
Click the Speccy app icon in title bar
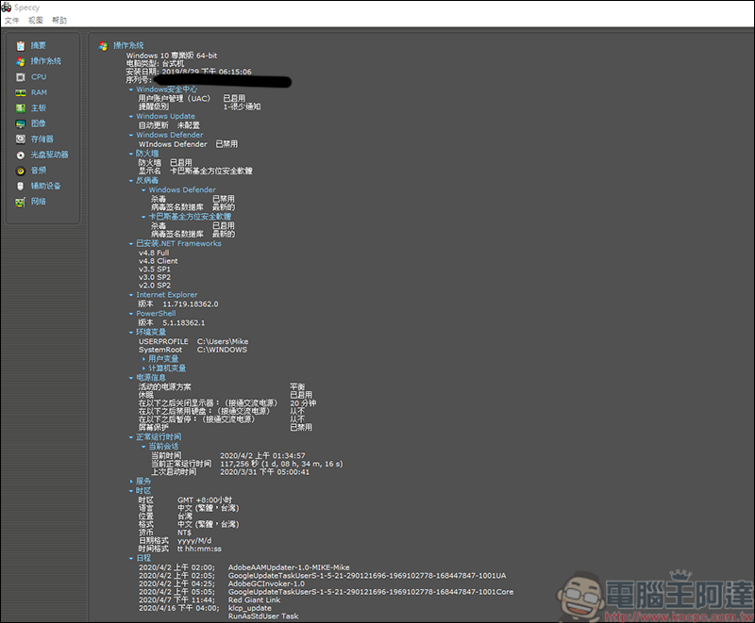coord(7,8)
